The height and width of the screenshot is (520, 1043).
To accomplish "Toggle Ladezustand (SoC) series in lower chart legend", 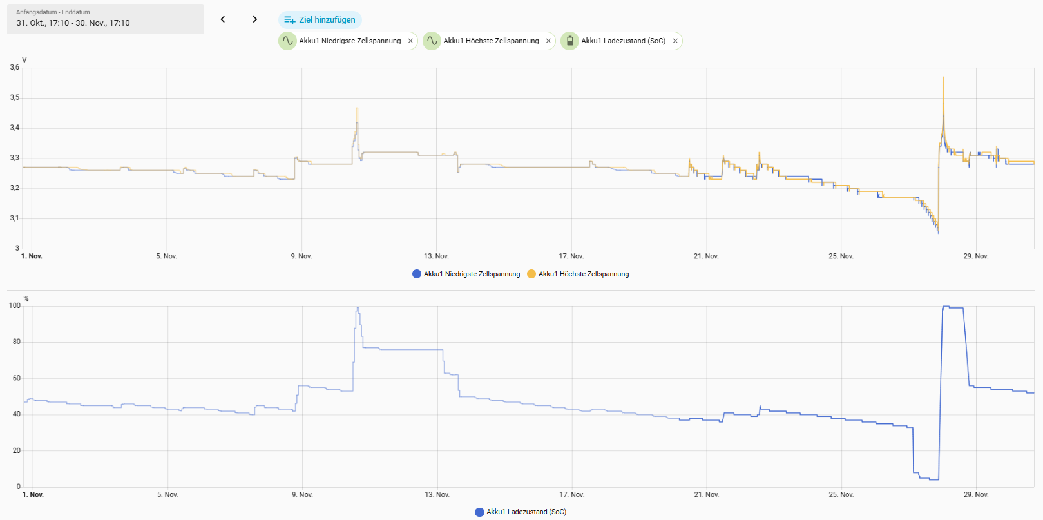I will (526, 512).
